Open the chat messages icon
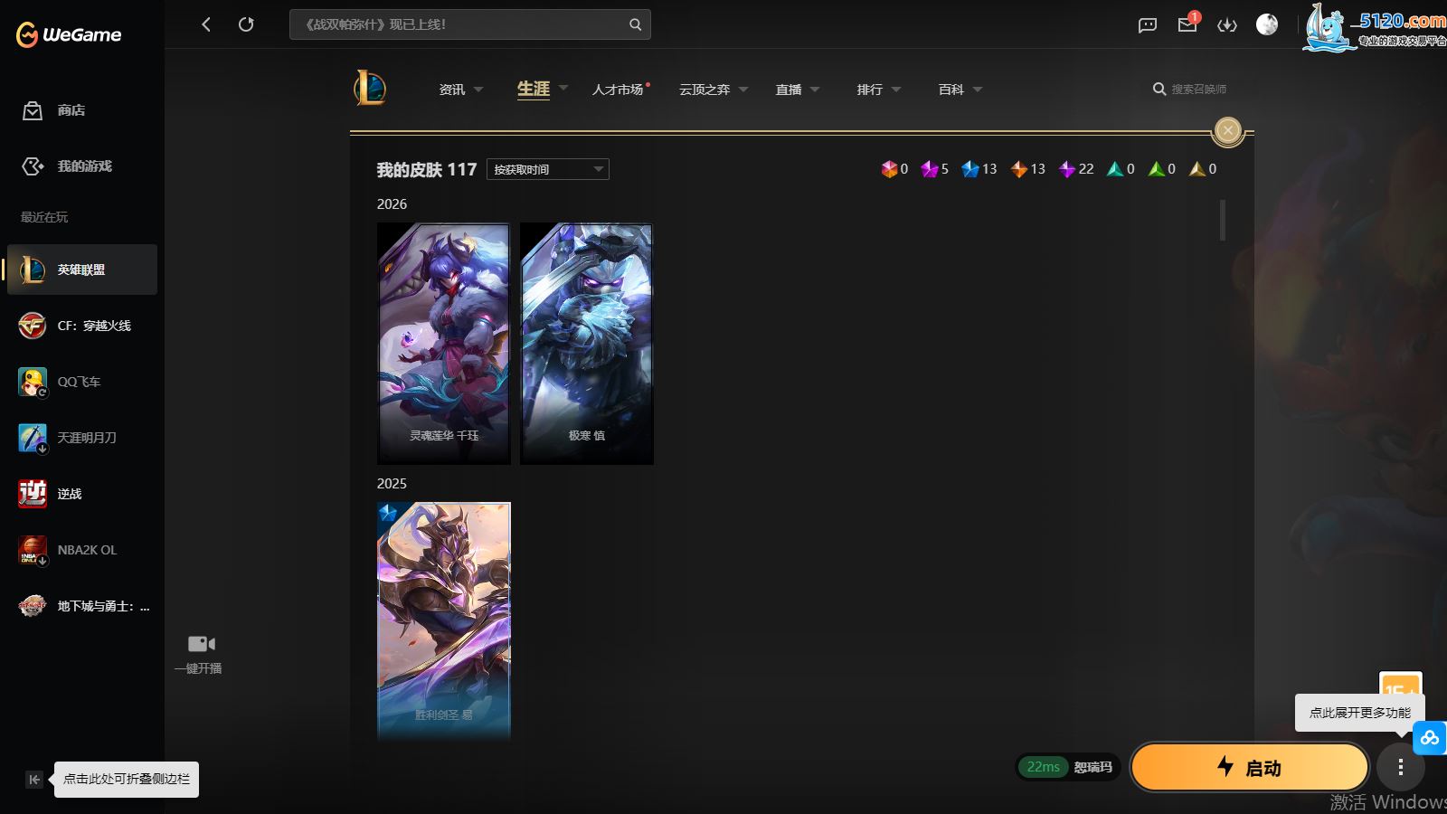This screenshot has width=1447, height=814. [1148, 25]
